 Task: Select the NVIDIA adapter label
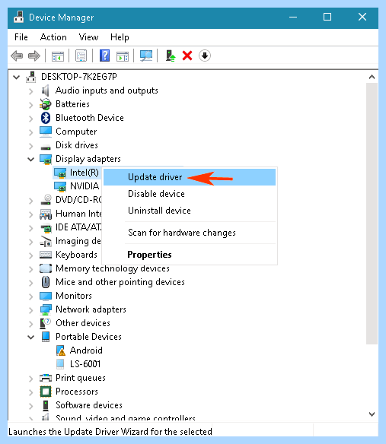[x=85, y=186]
